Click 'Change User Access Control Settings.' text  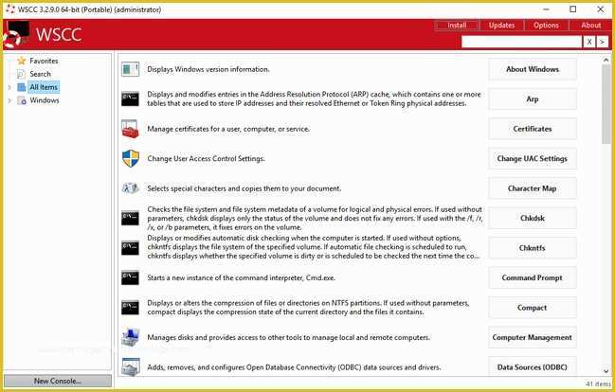click(x=206, y=158)
